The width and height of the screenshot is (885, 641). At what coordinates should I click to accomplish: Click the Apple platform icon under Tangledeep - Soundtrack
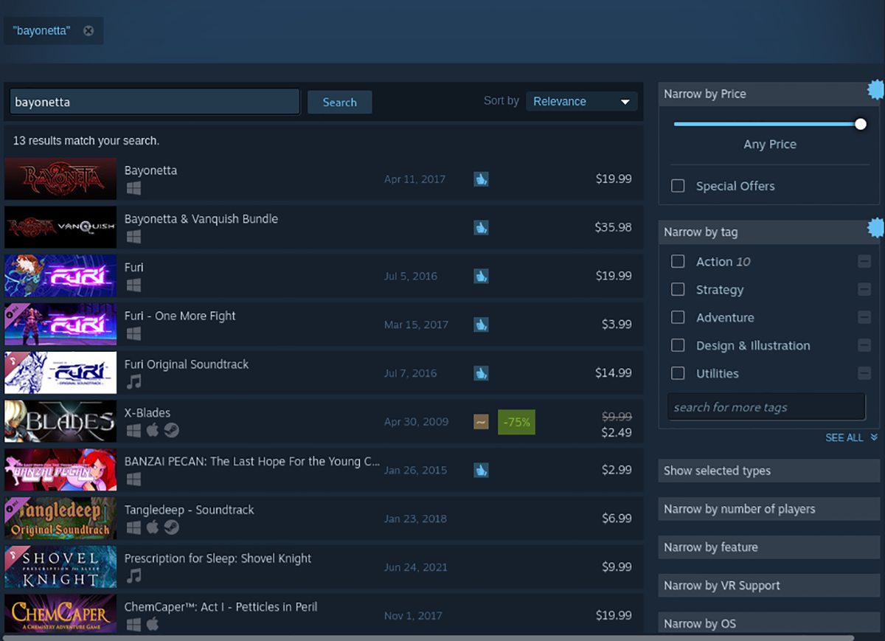(152, 527)
